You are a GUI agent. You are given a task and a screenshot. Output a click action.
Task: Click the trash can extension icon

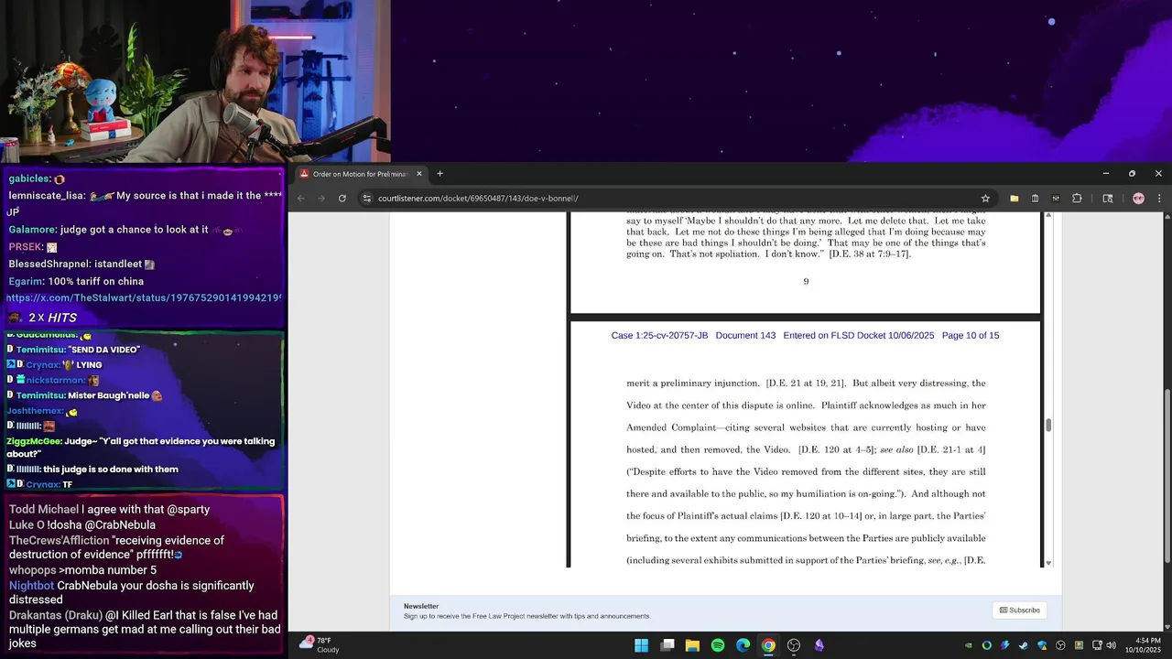1035,198
